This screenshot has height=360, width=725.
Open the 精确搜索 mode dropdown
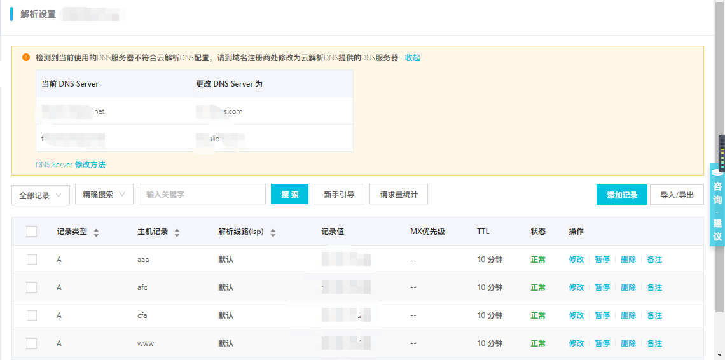104,195
